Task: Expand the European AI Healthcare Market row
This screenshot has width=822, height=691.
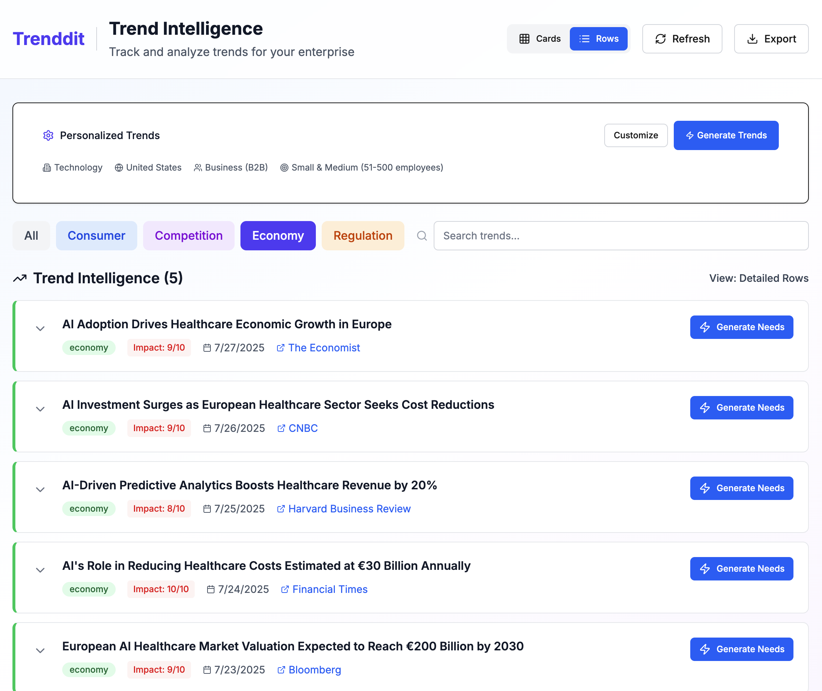Action: coord(40,650)
